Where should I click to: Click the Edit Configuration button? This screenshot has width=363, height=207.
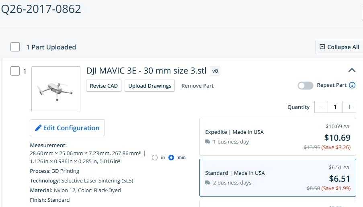click(x=67, y=128)
